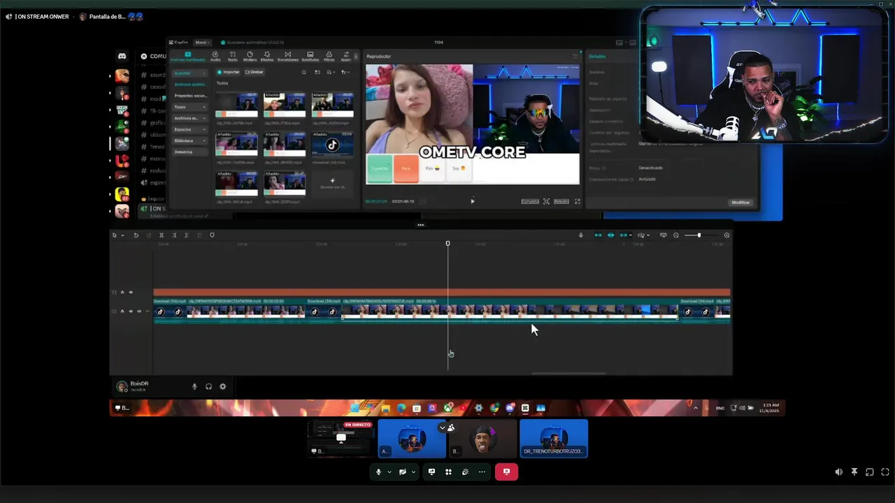Click the timeline zoom out icon
This screenshot has width=895, height=503.
tap(676, 235)
